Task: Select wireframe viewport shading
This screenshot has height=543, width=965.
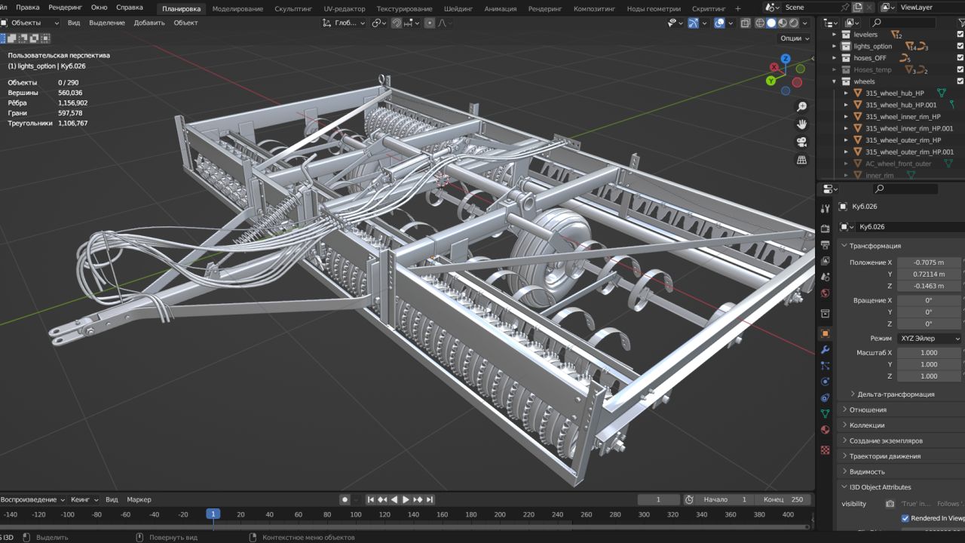Action: [760, 23]
